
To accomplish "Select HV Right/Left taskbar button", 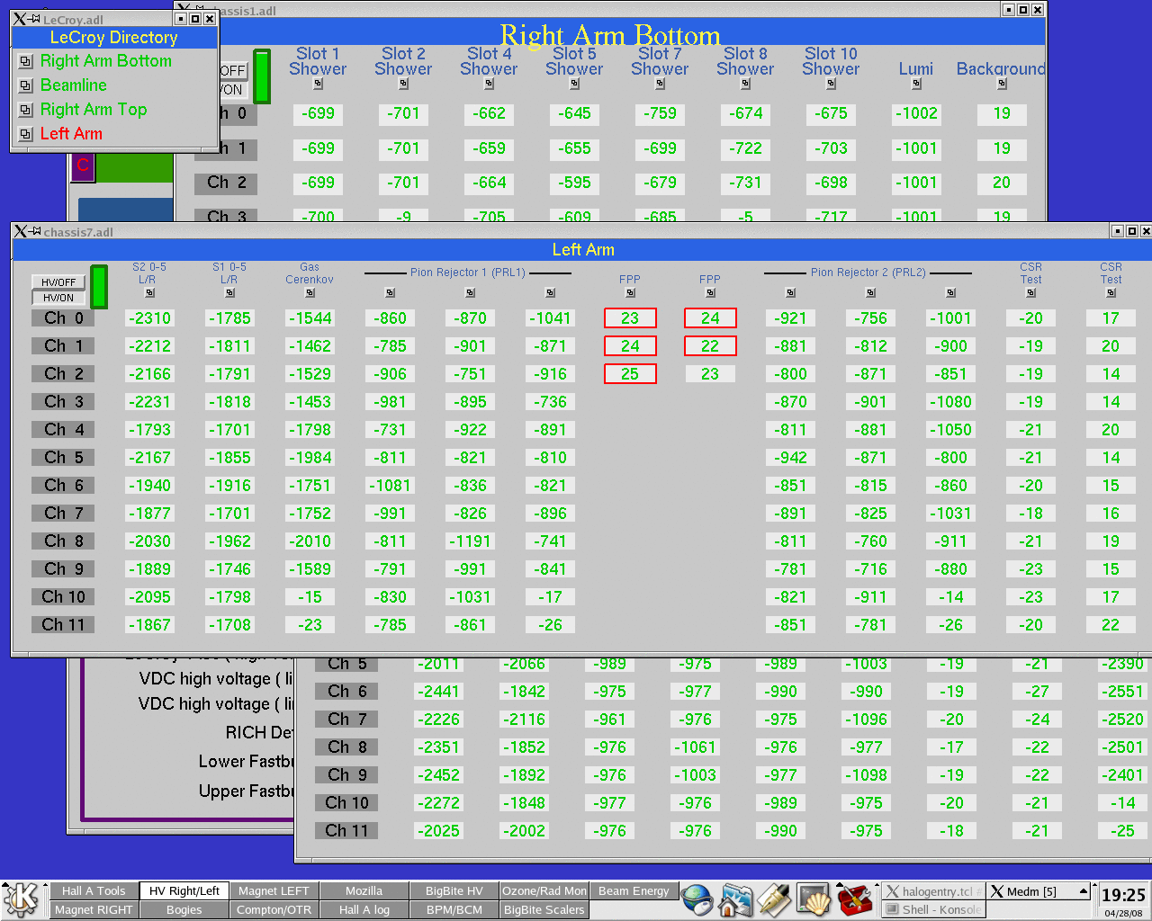I will pos(184,891).
